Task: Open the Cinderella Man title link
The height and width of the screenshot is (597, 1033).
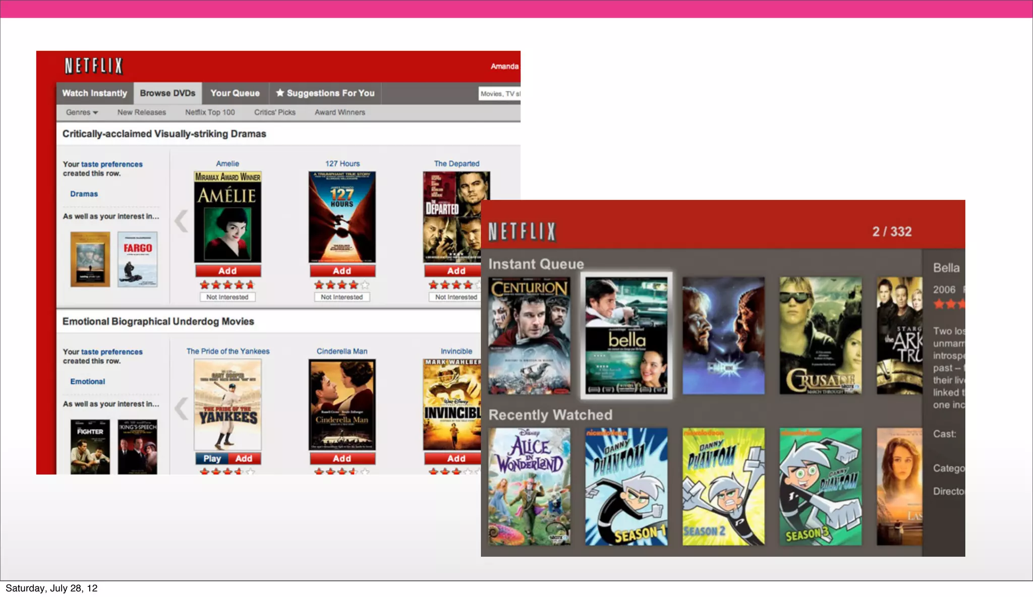Action: [341, 351]
